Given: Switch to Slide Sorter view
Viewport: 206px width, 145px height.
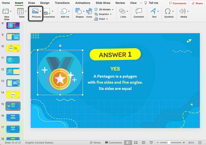Looking at the screenshot, I should tap(136, 142).
